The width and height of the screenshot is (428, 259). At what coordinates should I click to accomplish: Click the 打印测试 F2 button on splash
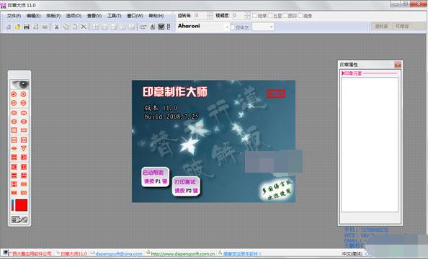[x=186, y=186]
